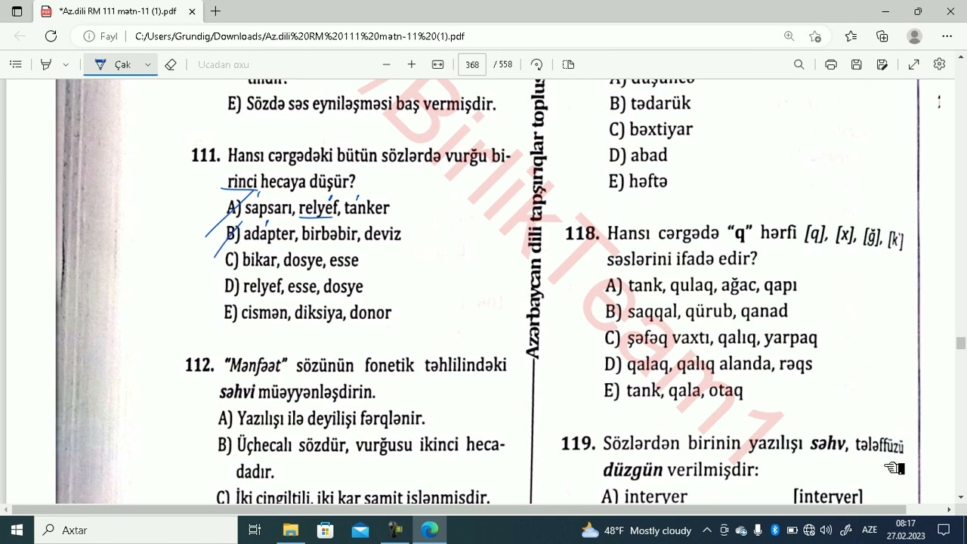Select the eraser tool

point(171,65)
